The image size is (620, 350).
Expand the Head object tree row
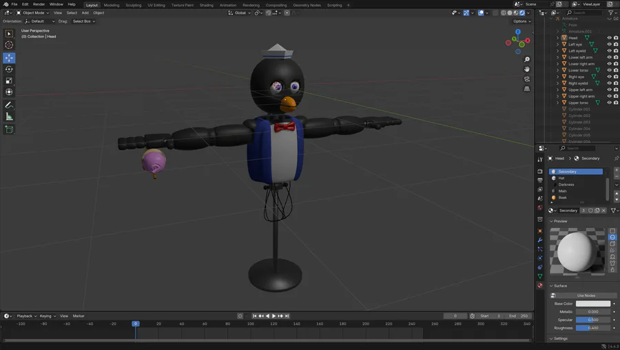pos(557,38)
